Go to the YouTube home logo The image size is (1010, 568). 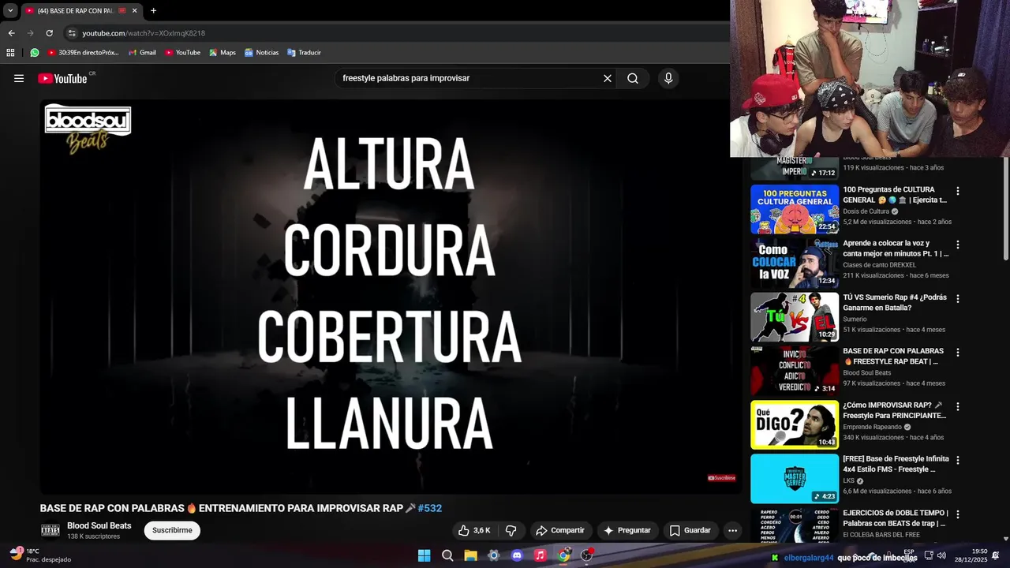click(x=62, y=78)
